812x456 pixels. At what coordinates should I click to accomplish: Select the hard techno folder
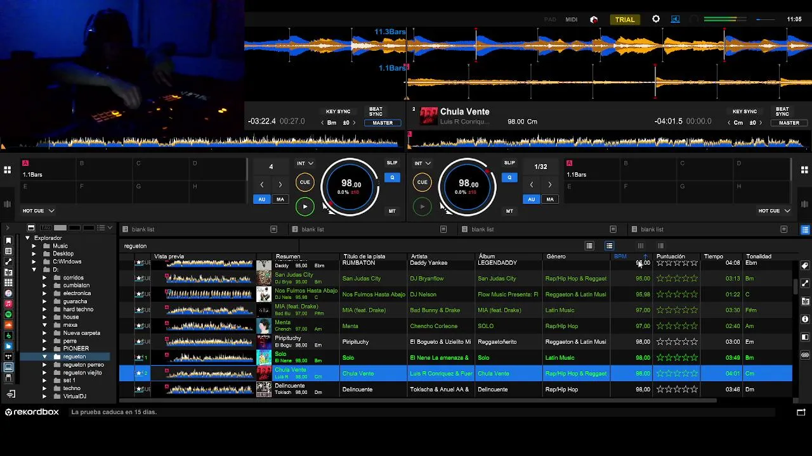click(x=78, y=309)
